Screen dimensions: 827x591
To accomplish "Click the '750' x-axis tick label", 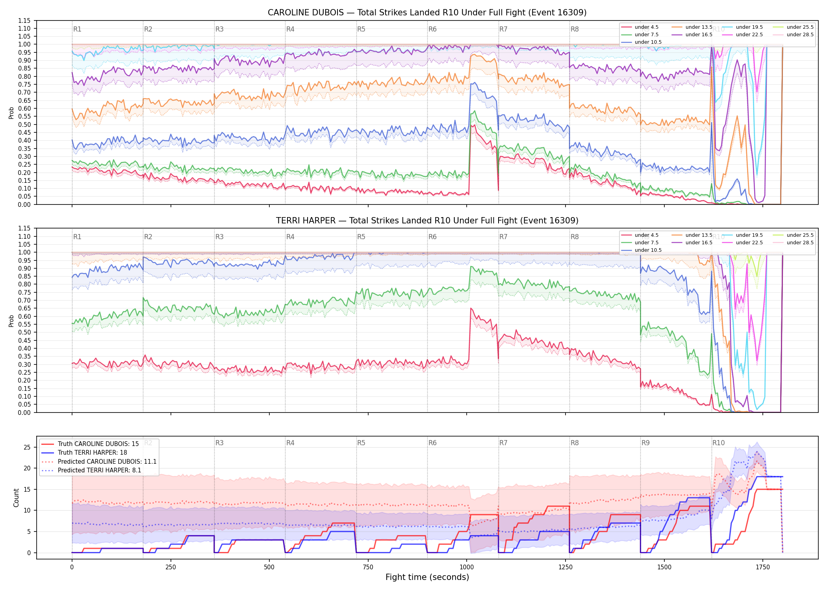I will 368,567.
